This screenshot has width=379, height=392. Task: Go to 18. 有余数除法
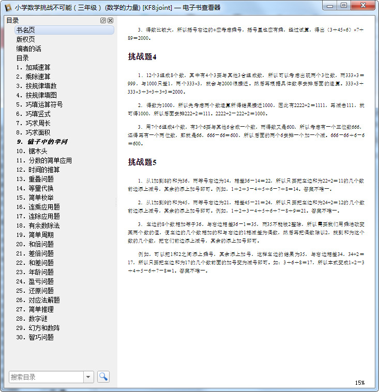38,225
